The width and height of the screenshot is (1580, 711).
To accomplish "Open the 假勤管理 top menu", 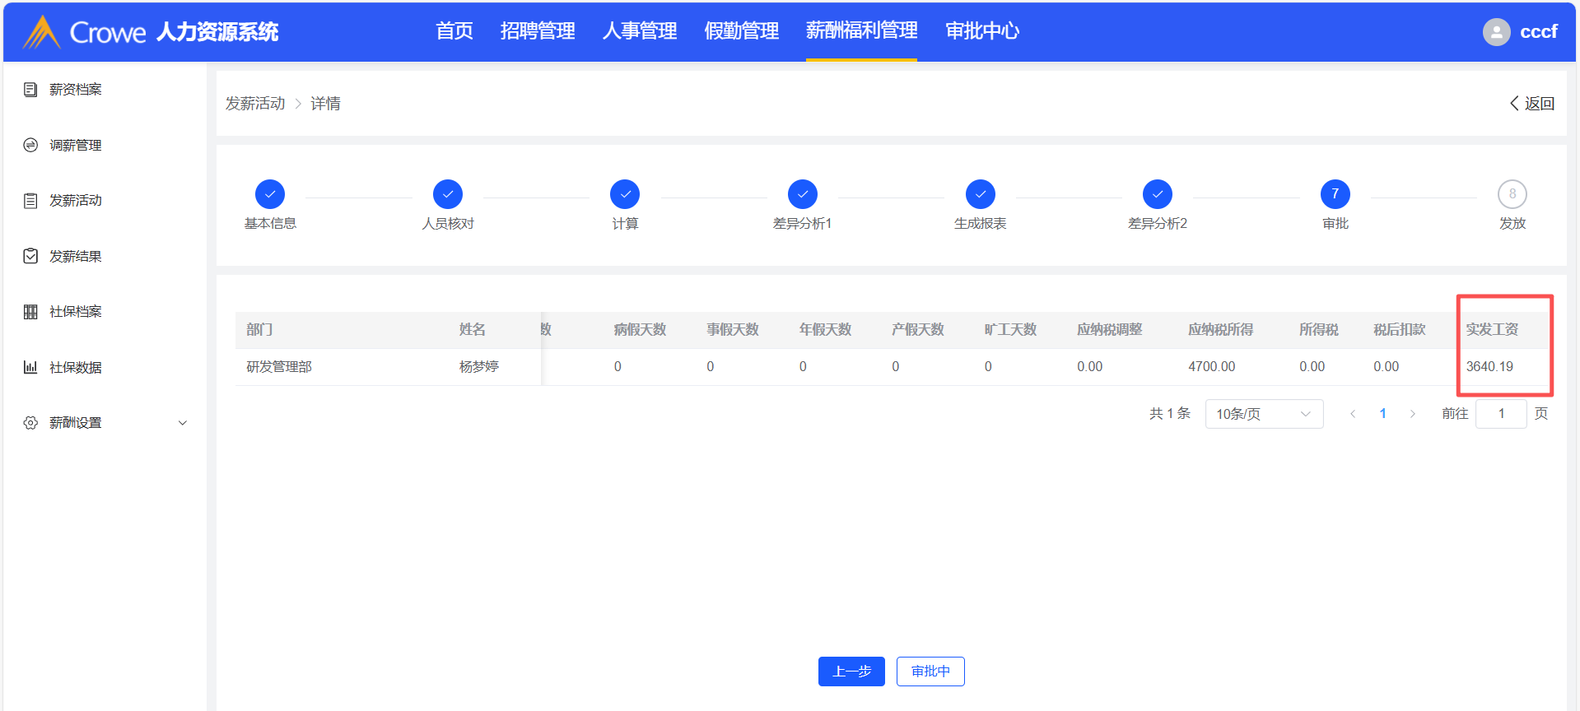I will pyautogui.click(x=741, y=31).
